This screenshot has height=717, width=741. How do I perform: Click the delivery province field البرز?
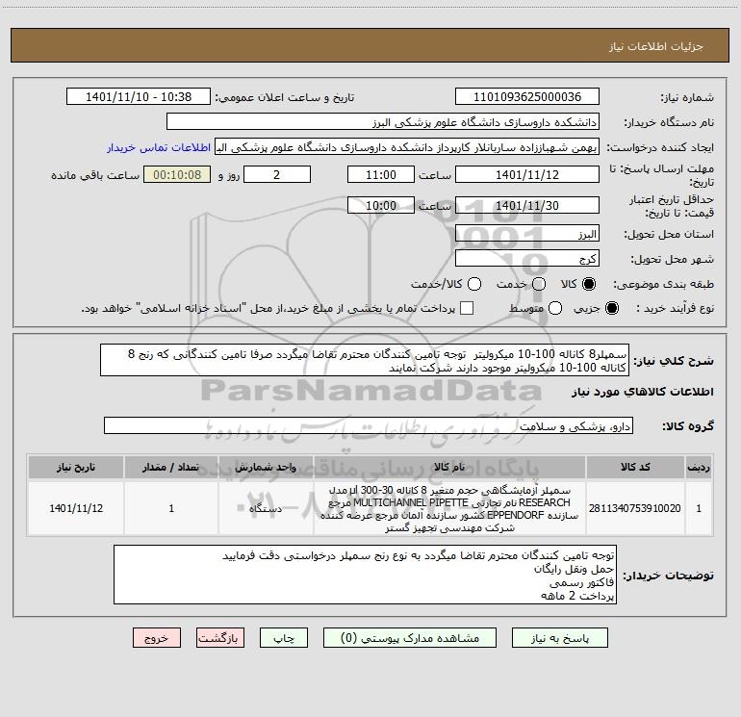pyautogui.click(x=527, y=234)
